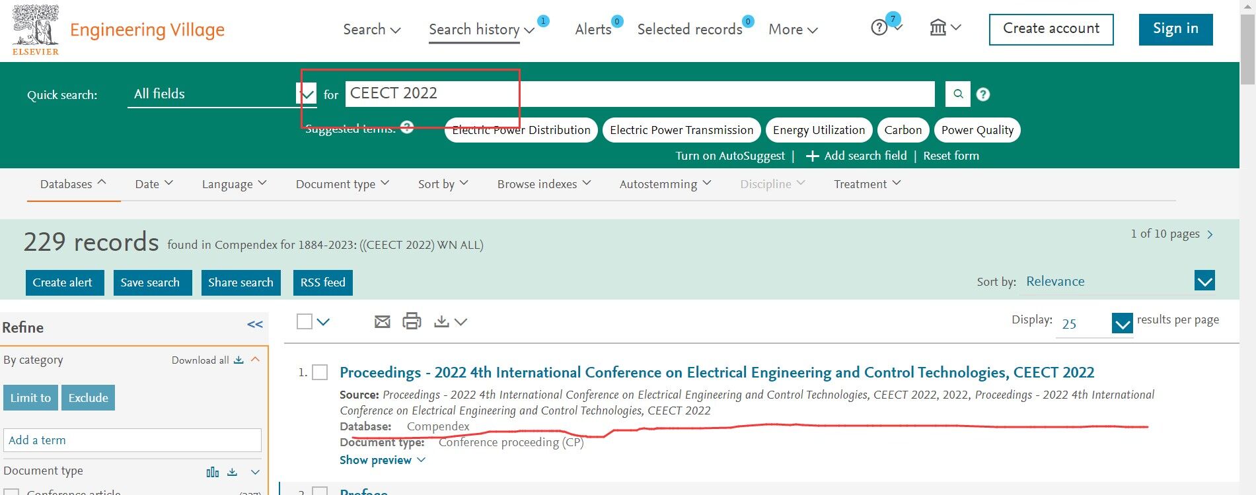Click the Add a term field
Screen dimensions: 1256x495
(x=132, y=440)
